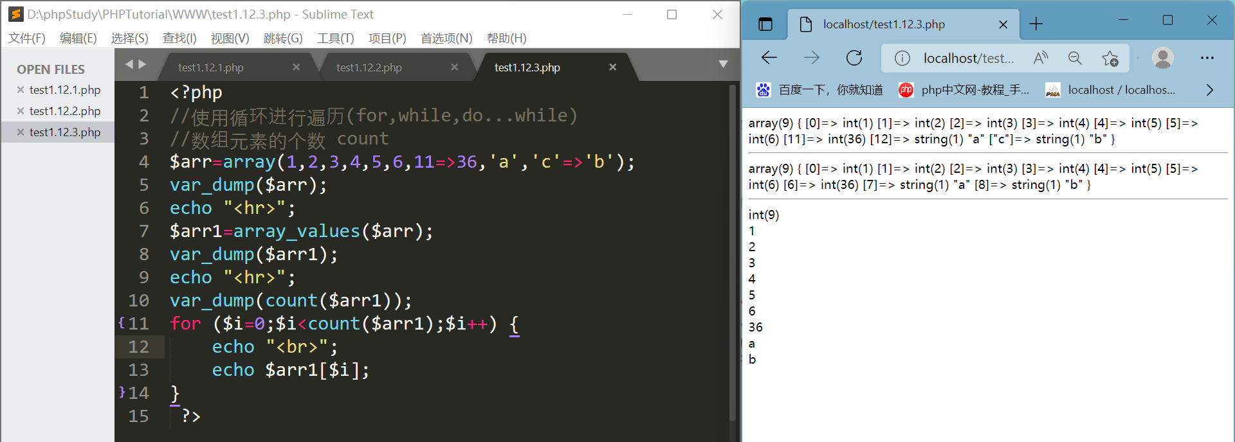
Task: Close the test1.12.1.php editor tab
Action: click(x=297, y=67)
